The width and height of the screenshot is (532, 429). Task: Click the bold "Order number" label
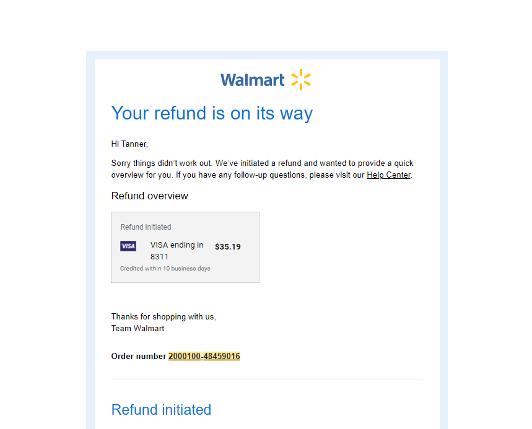[139, 356]
